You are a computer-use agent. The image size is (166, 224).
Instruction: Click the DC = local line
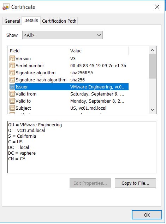click(x=18, y=148)
